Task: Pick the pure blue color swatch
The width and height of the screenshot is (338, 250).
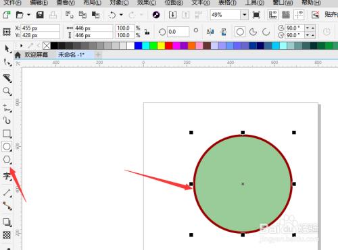Action: pos(138,46)
